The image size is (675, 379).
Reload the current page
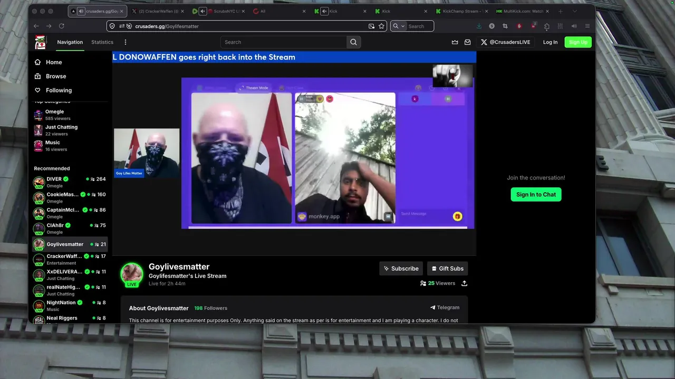tap(62, 26)
